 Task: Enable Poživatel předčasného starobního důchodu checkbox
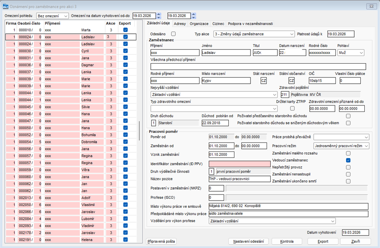[348, 116]
